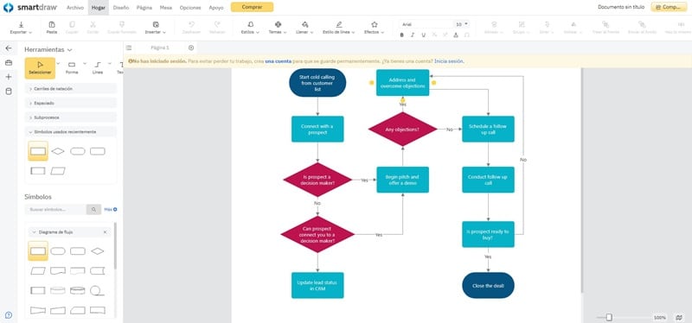Image resolution: width=692 pixels, height=323 pixels.
Task: Expand the Herramientas panel chevron
Action: [x=70, y=50]
